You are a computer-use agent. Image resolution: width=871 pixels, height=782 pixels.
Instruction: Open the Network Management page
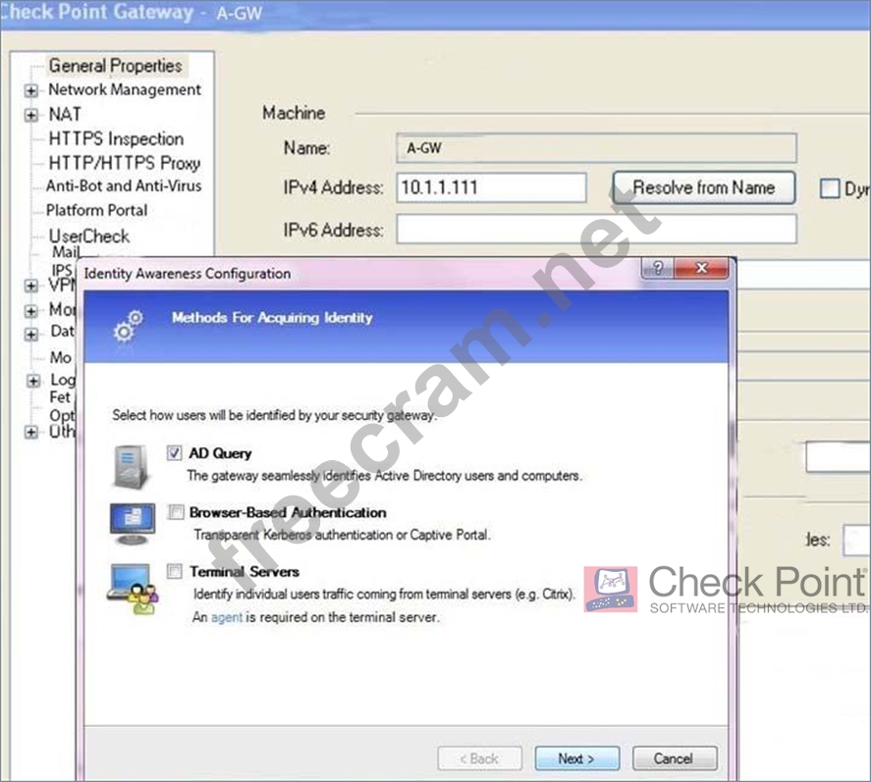(125, 89)
